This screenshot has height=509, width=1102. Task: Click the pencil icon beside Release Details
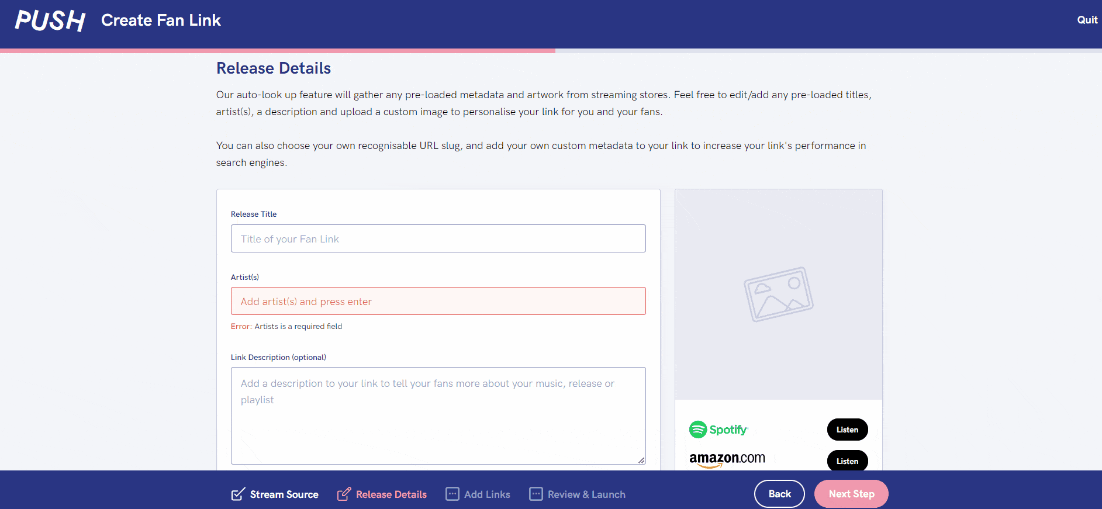[344, 494]
